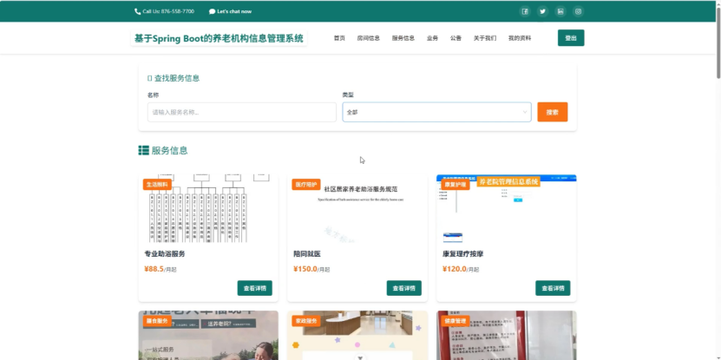Click the 康复理疗按摩 title text
This screenshot has height=360, width=721.
pyautogui.click(x=463, y=254)
